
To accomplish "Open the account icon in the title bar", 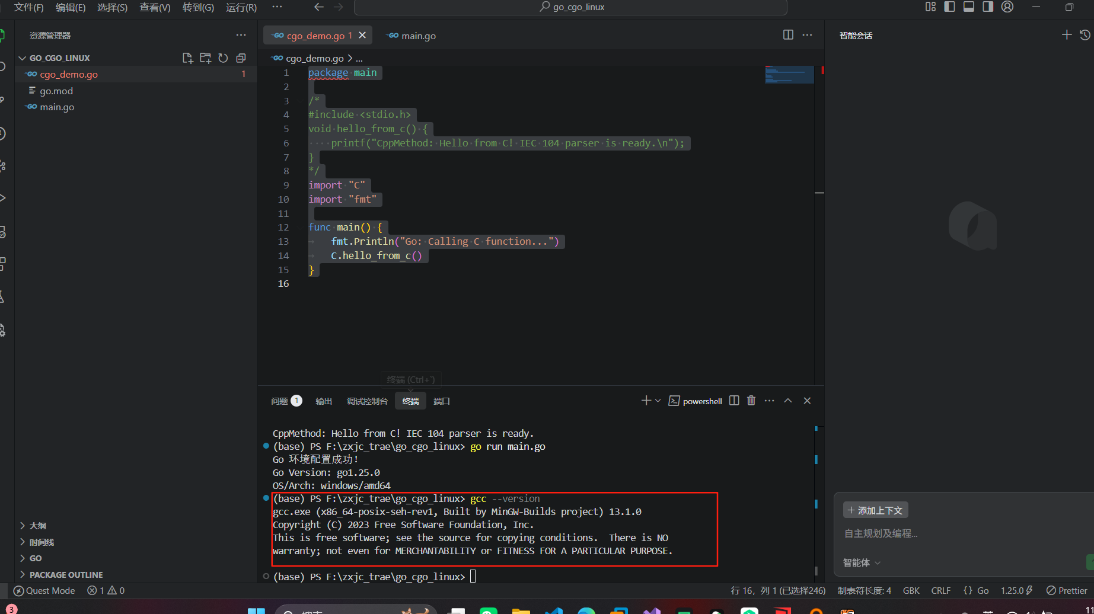I will 1007,7.
